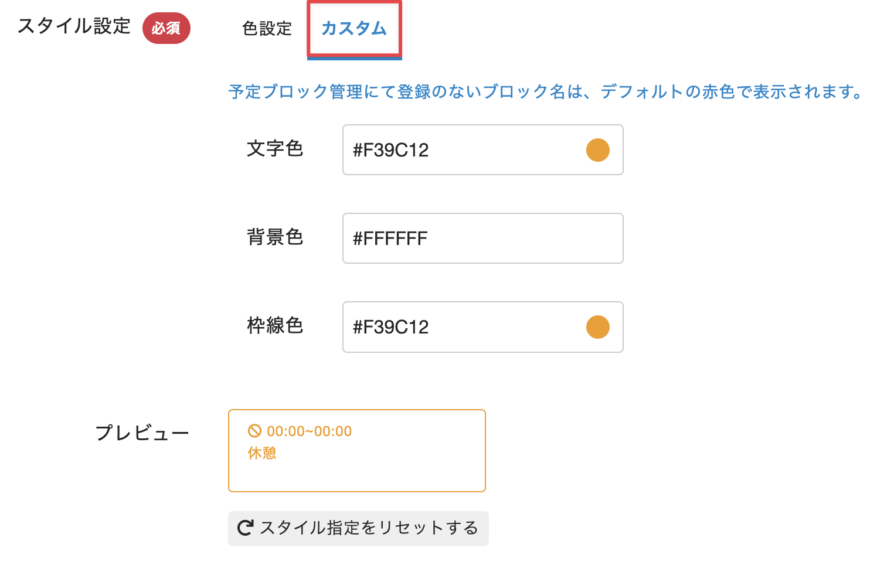Click the プレビュー label
The width and height of the screenshot is (877, 565).
(142, 433)
